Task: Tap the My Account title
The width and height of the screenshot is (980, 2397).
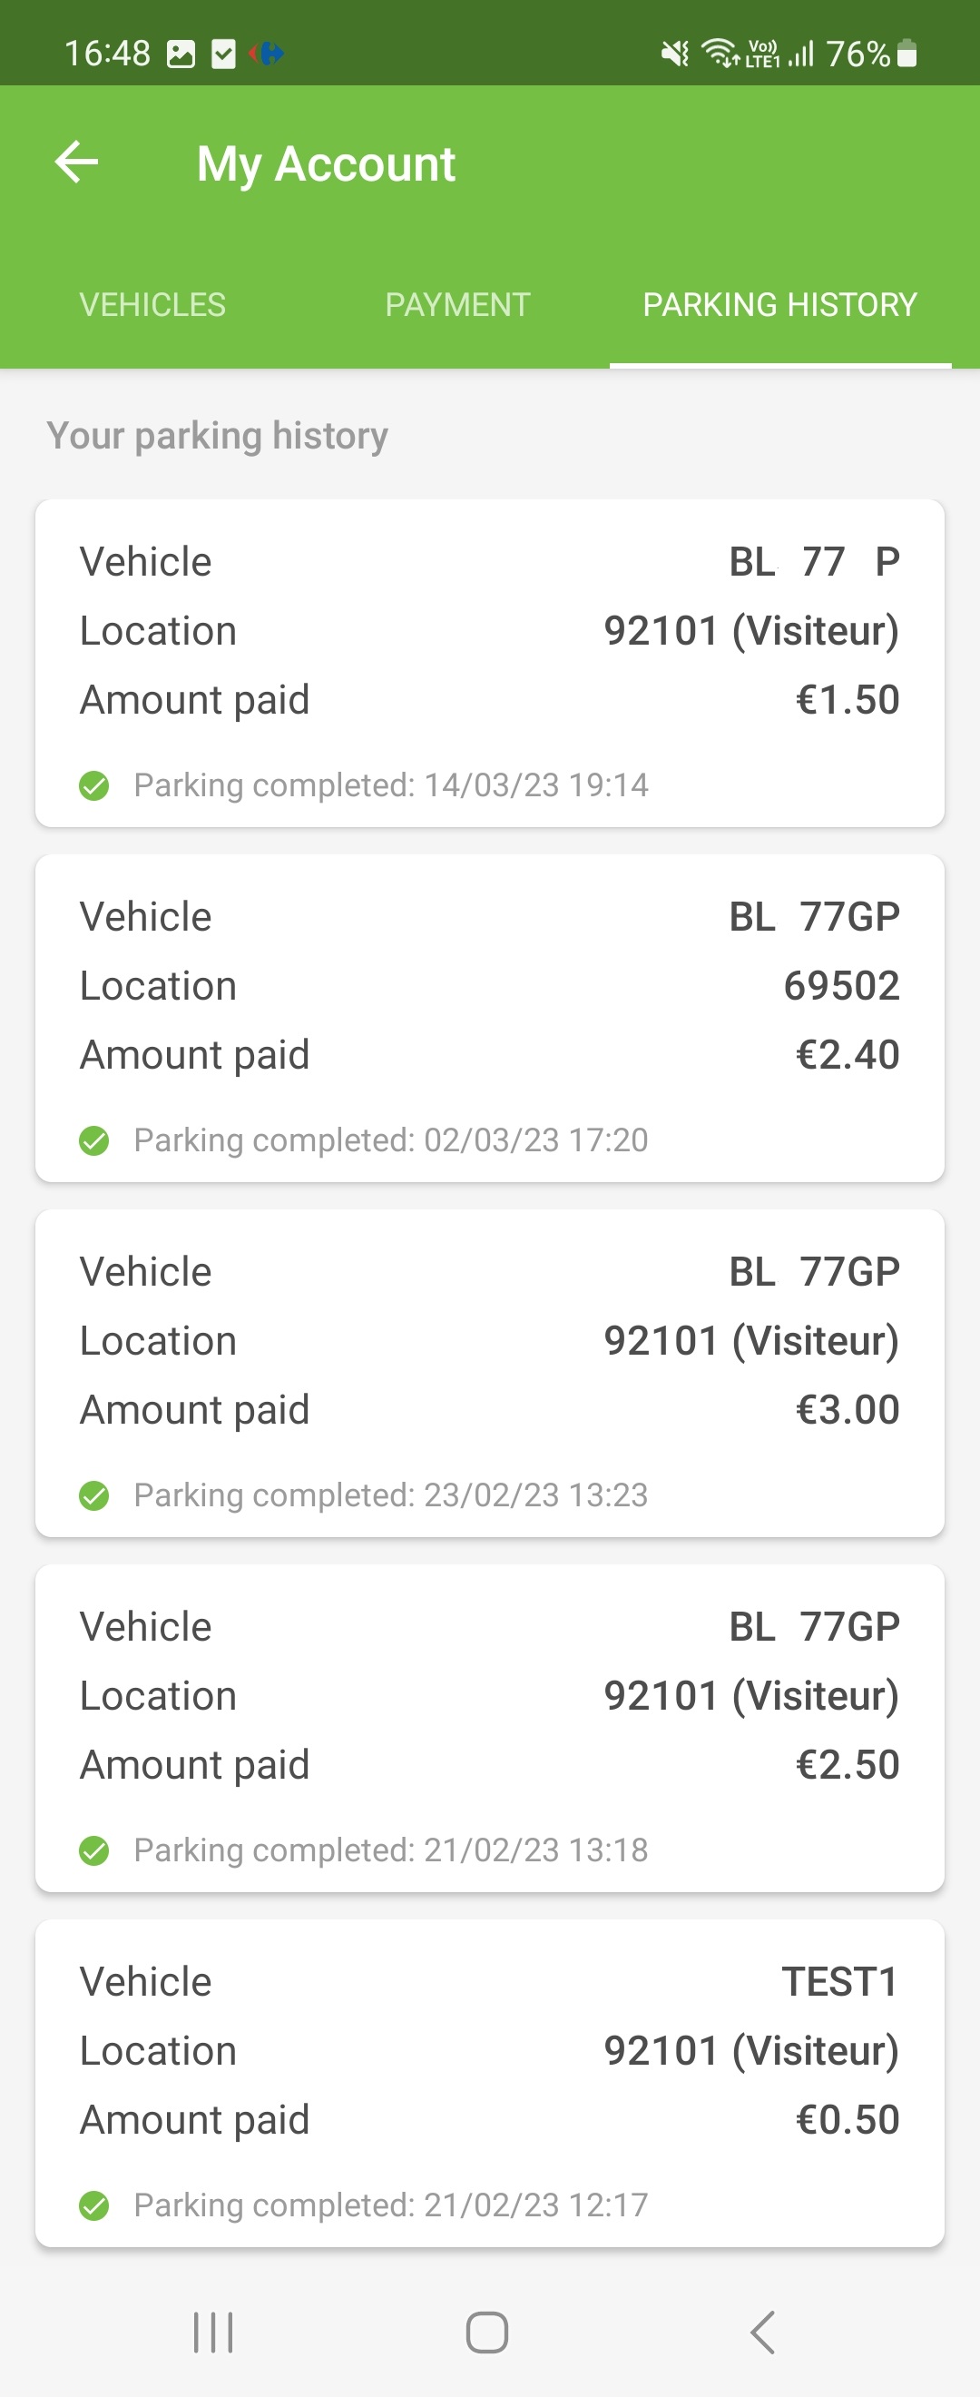Action: (x=326, y=163)
